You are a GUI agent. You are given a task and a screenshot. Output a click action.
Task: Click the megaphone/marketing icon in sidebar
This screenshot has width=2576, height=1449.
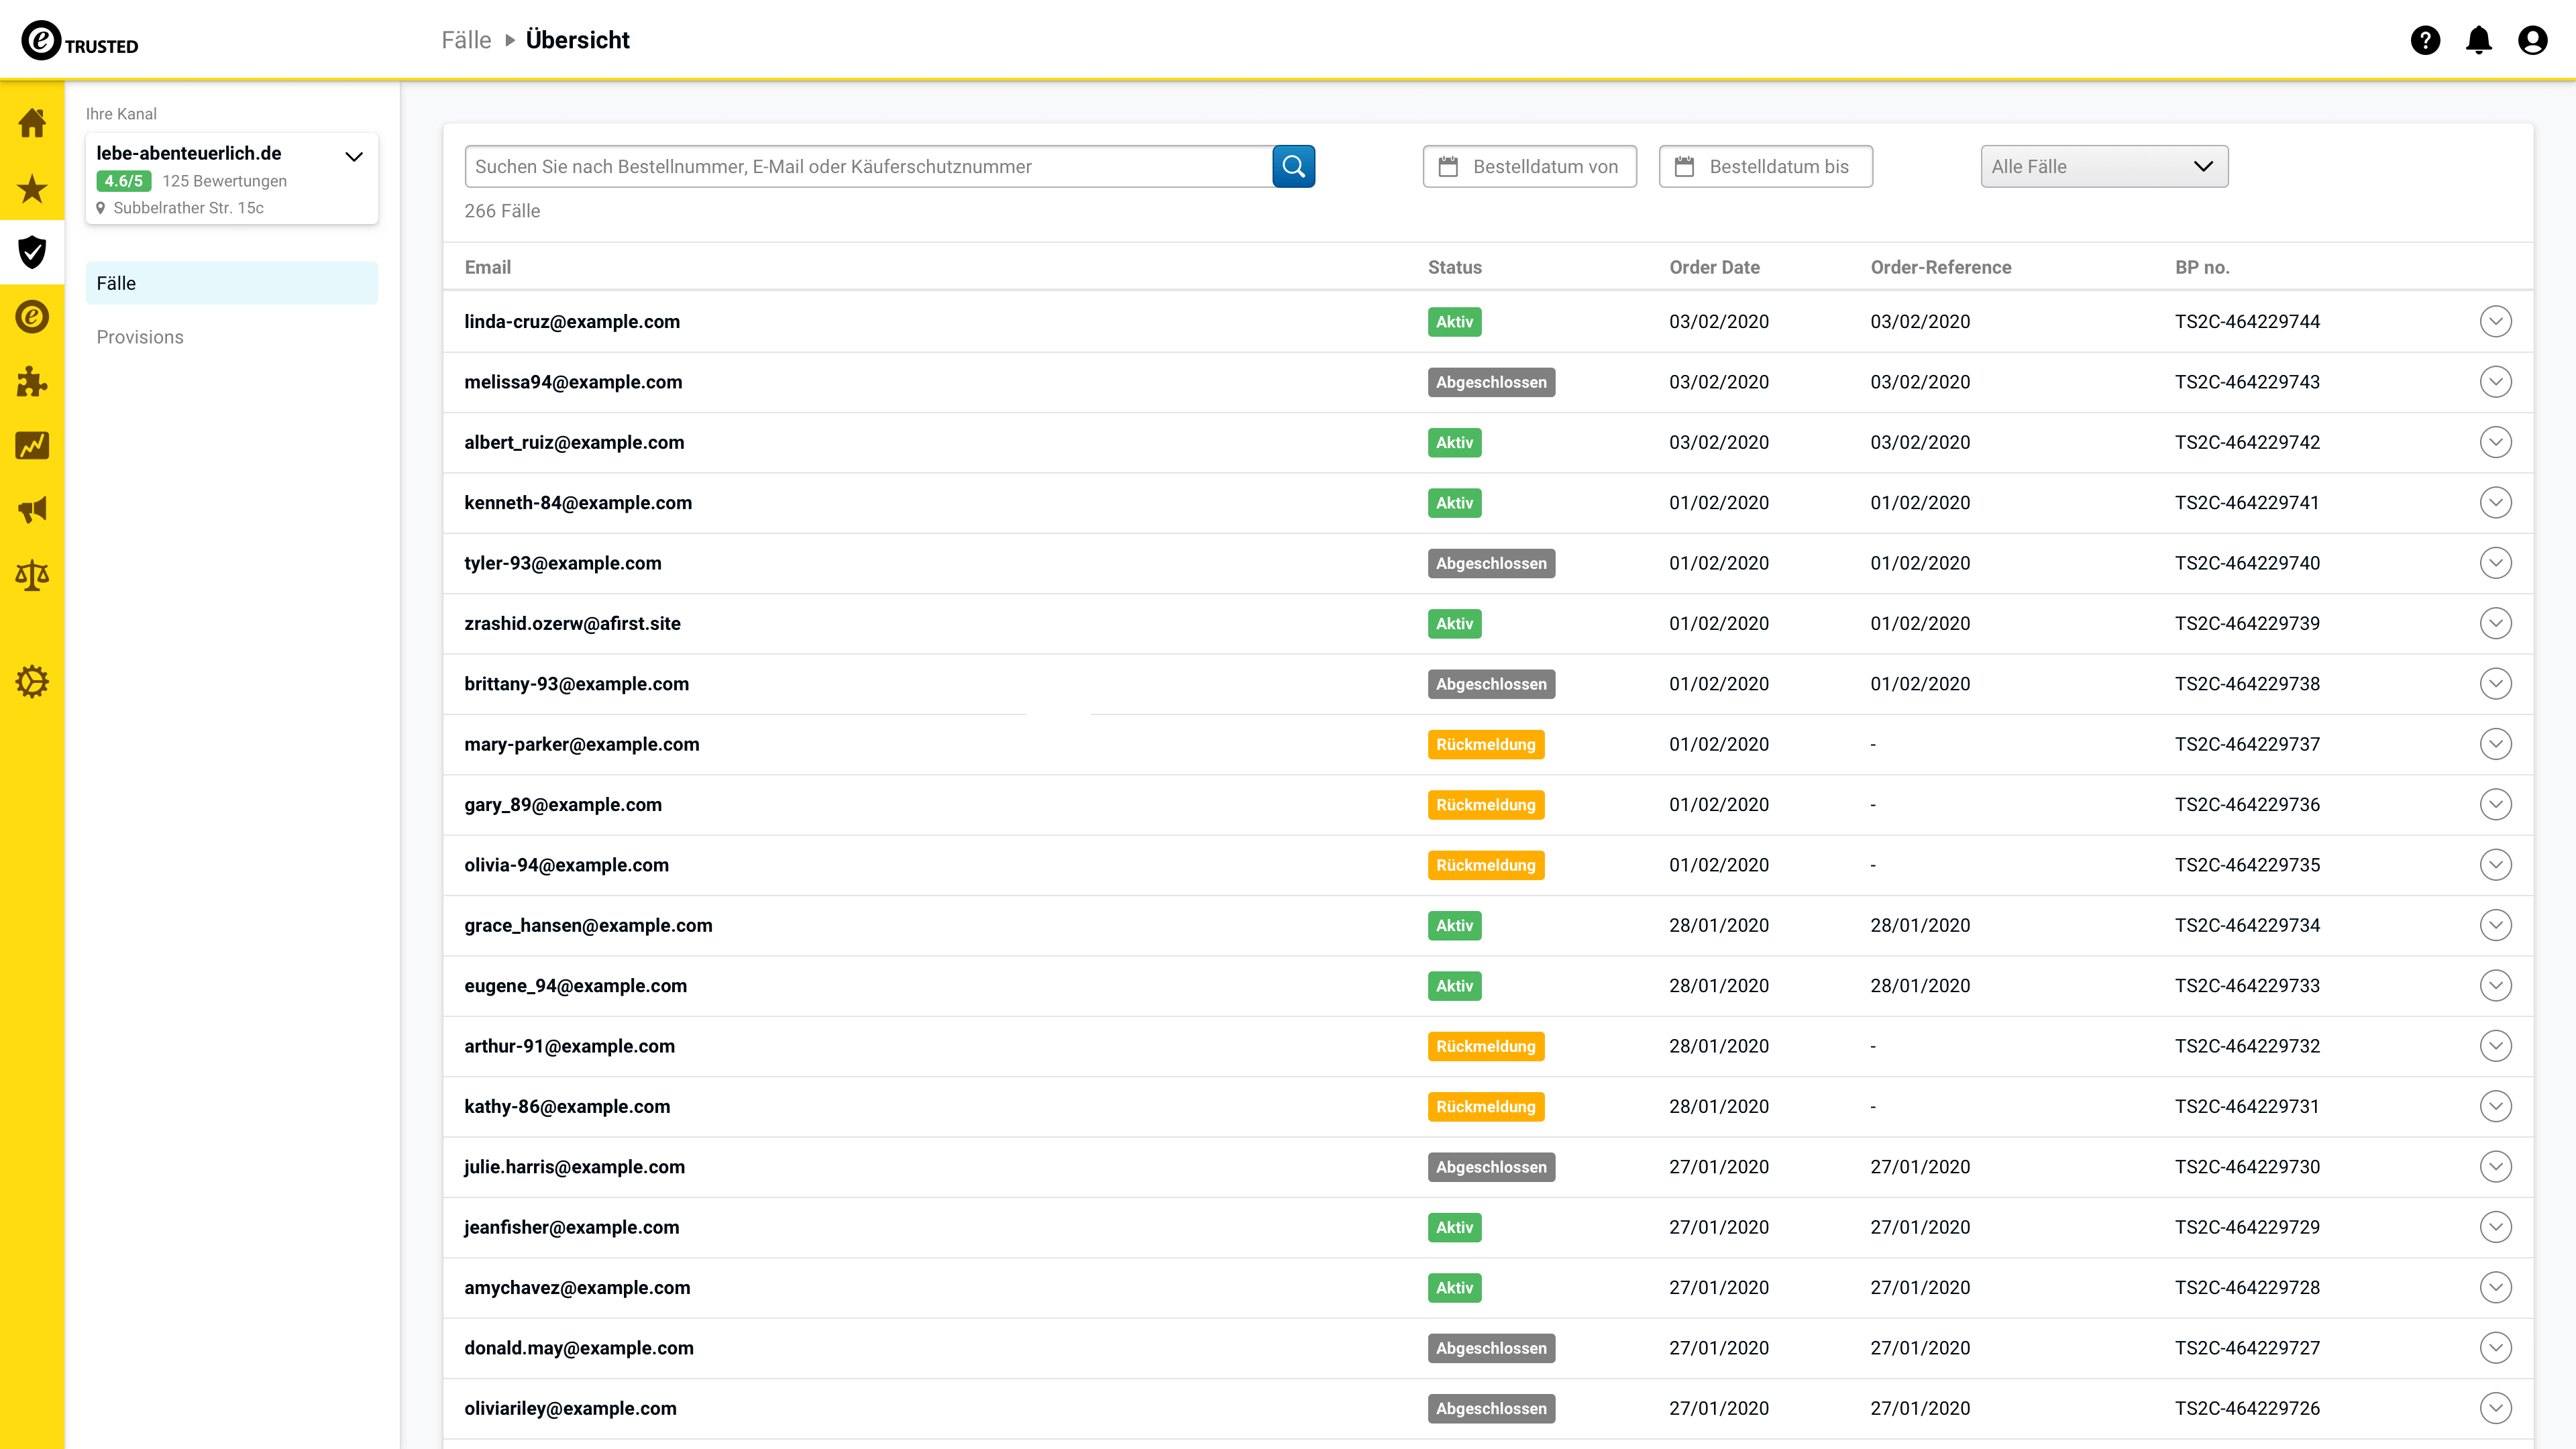pos(32,510)
